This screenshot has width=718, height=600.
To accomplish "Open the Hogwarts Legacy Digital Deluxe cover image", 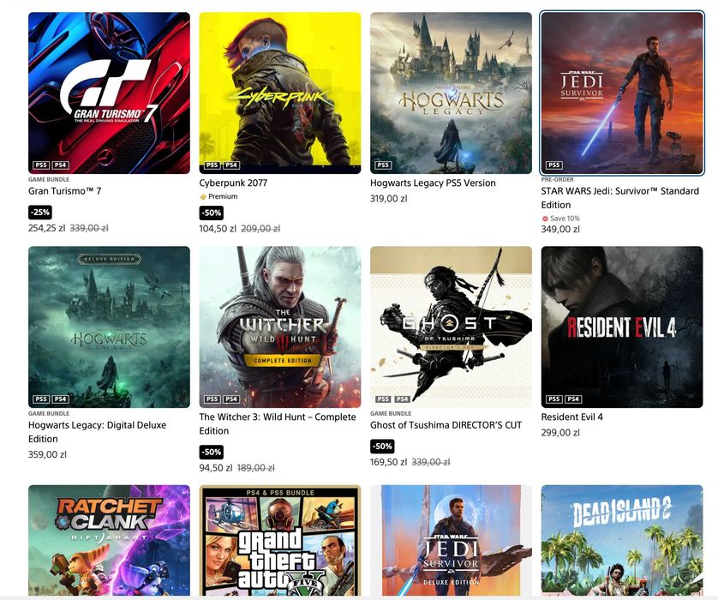I will click(x=109, y=327).
